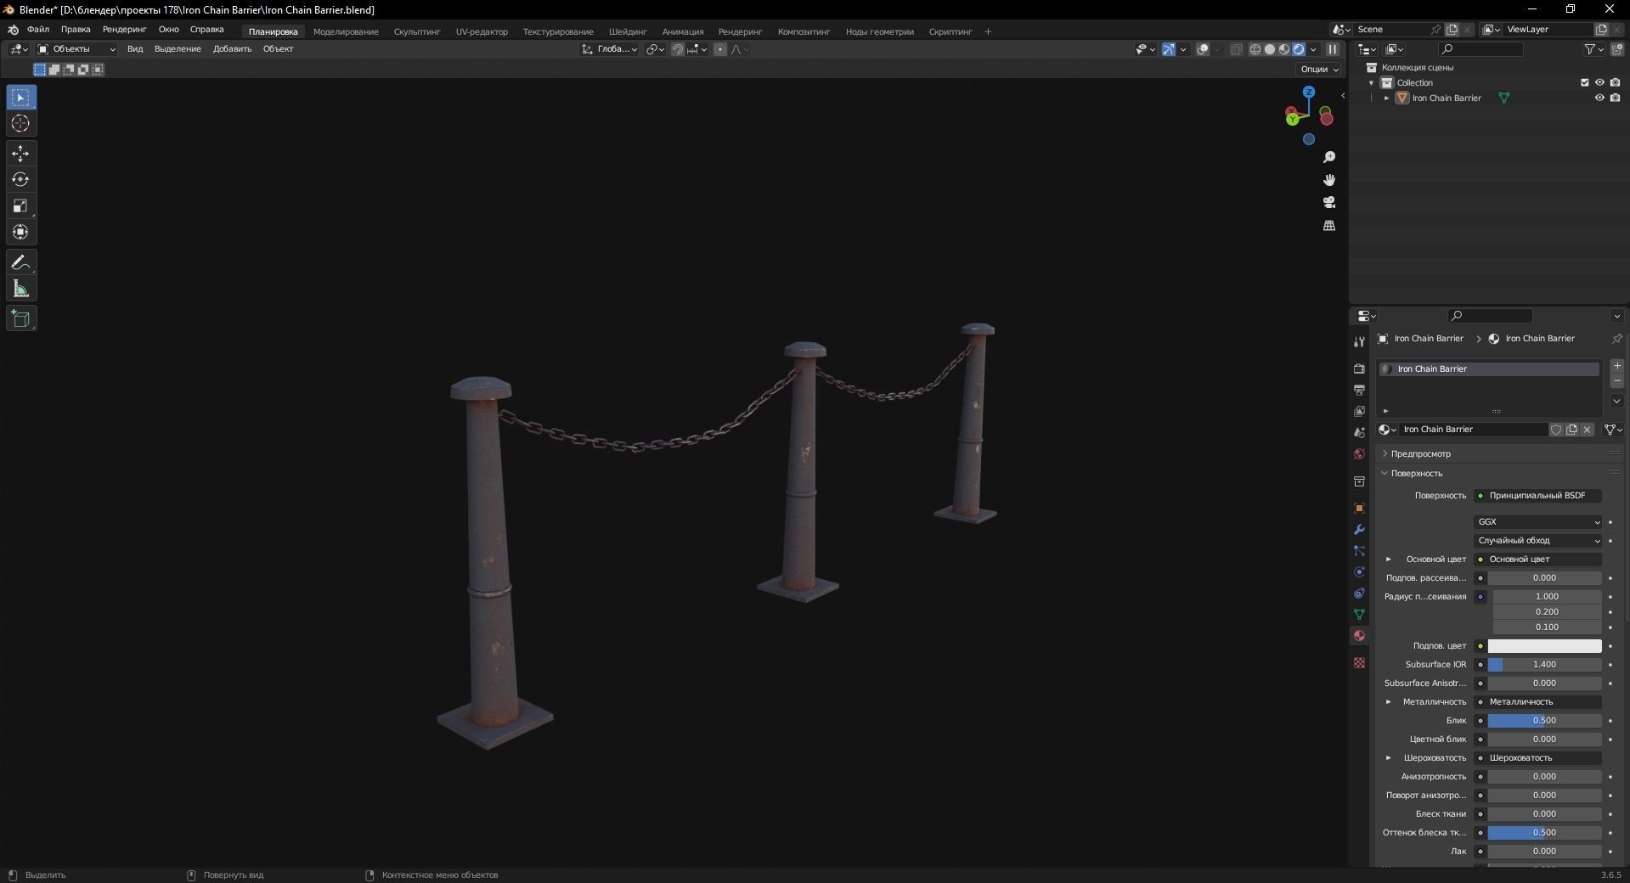Screen dimensions: 1630x883
Task: Open the Modifiers wrench tab
Action: (x=1359, y=530)
